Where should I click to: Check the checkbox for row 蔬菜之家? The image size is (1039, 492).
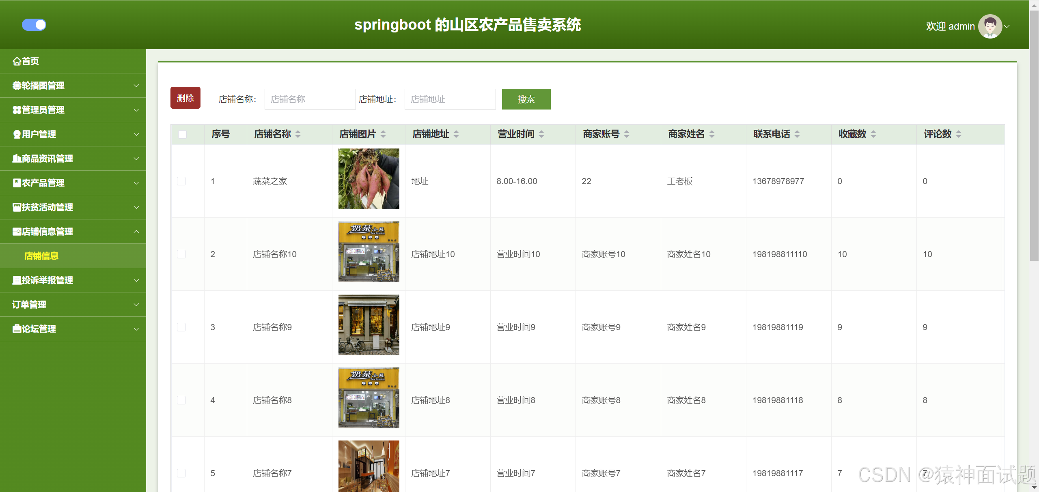(x=181, y=181)
